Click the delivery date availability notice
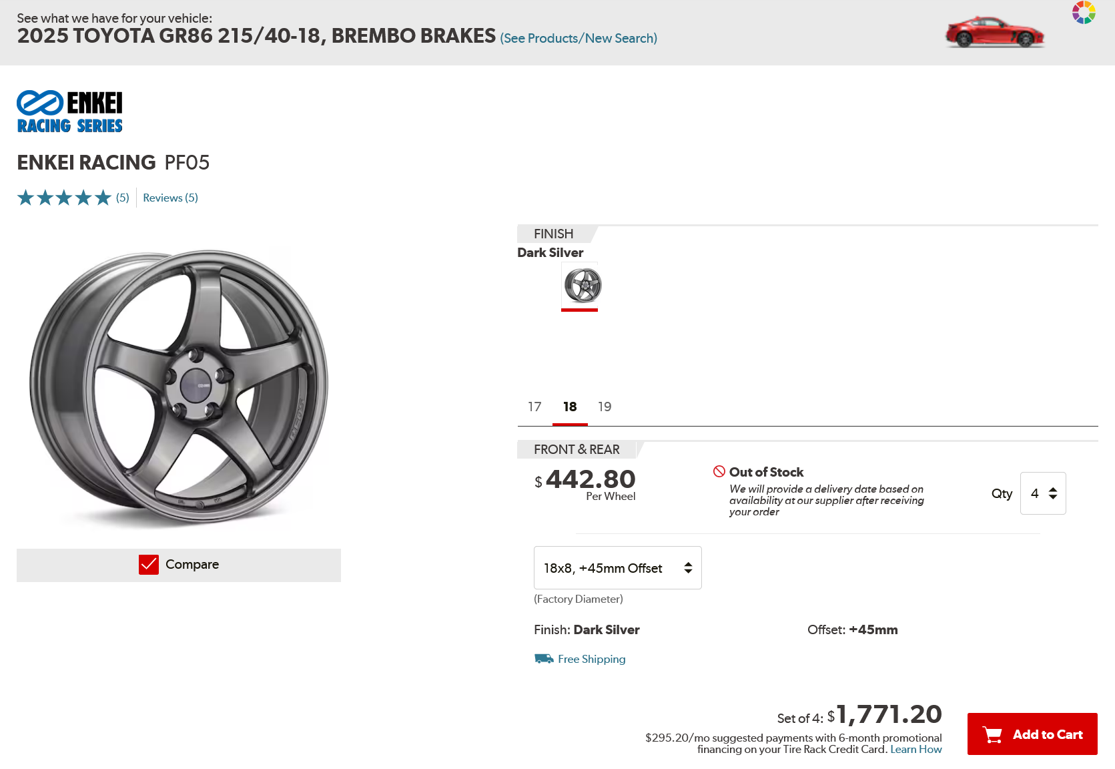The width and height of the screenshot is (1115, 769). tap(827, 500)
